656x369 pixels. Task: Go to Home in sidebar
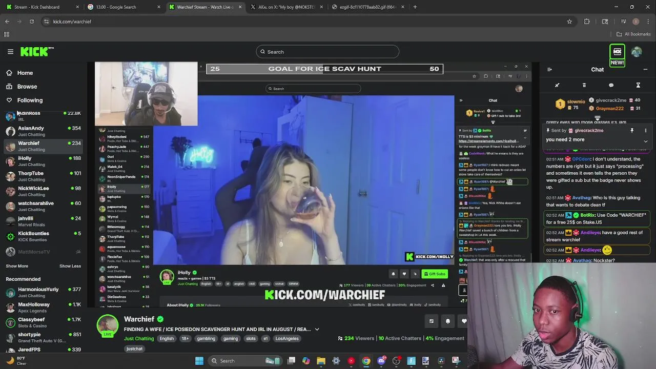click(x=25, y=73)
